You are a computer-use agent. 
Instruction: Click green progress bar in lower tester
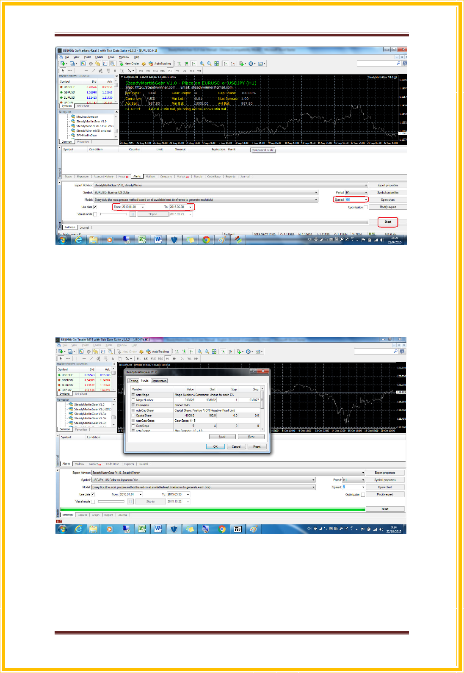click(x=213, y=509)
